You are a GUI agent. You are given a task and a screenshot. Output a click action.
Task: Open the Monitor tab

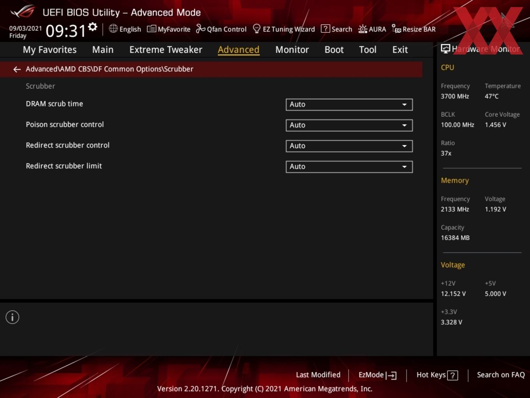[x=292, y=50]
